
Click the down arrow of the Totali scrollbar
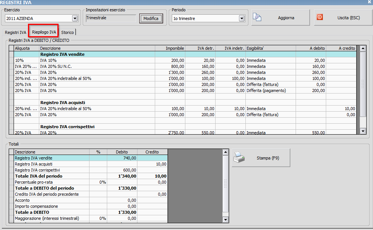click(225, 220)
